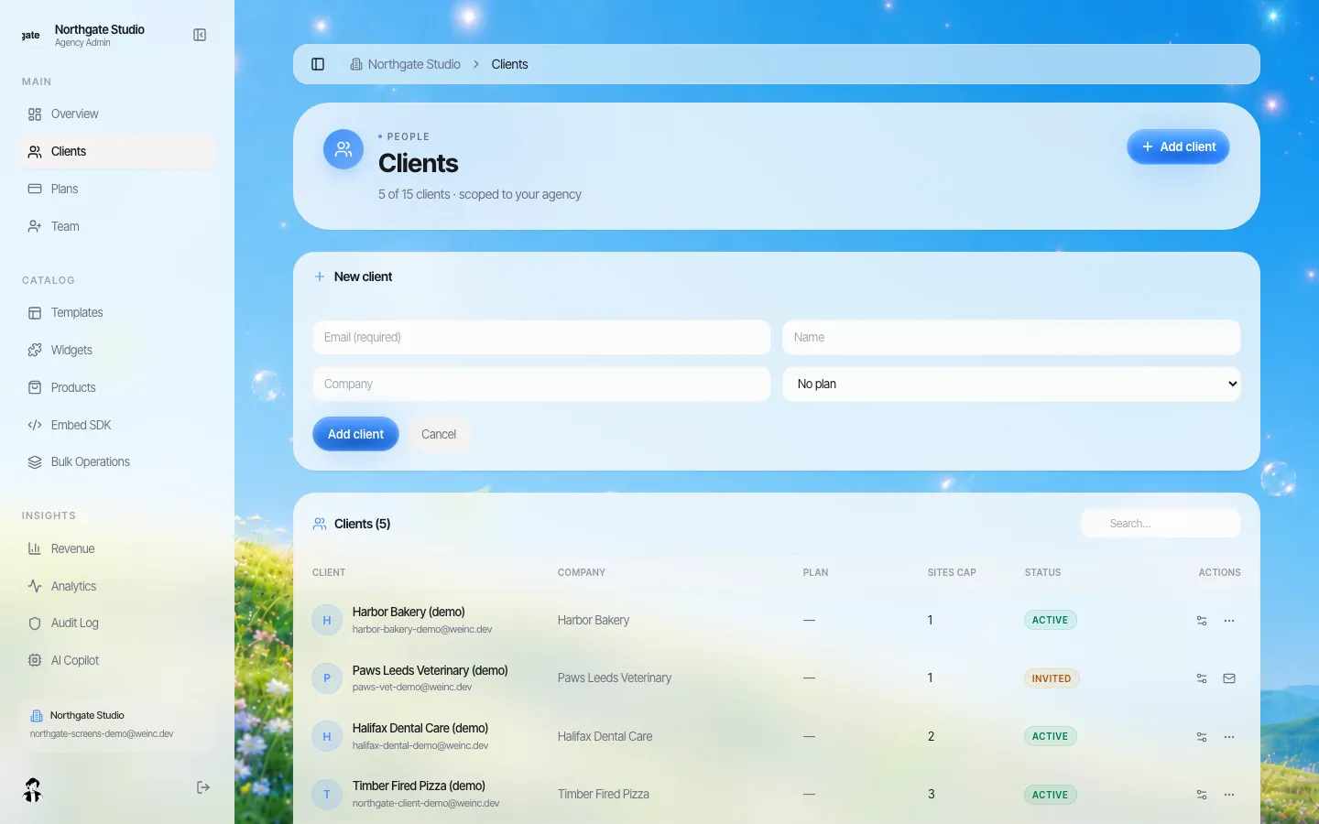The image size is (1319, 824).
Task: Go to Plans section
Action: pyautogui.click(x=117, y=190)
